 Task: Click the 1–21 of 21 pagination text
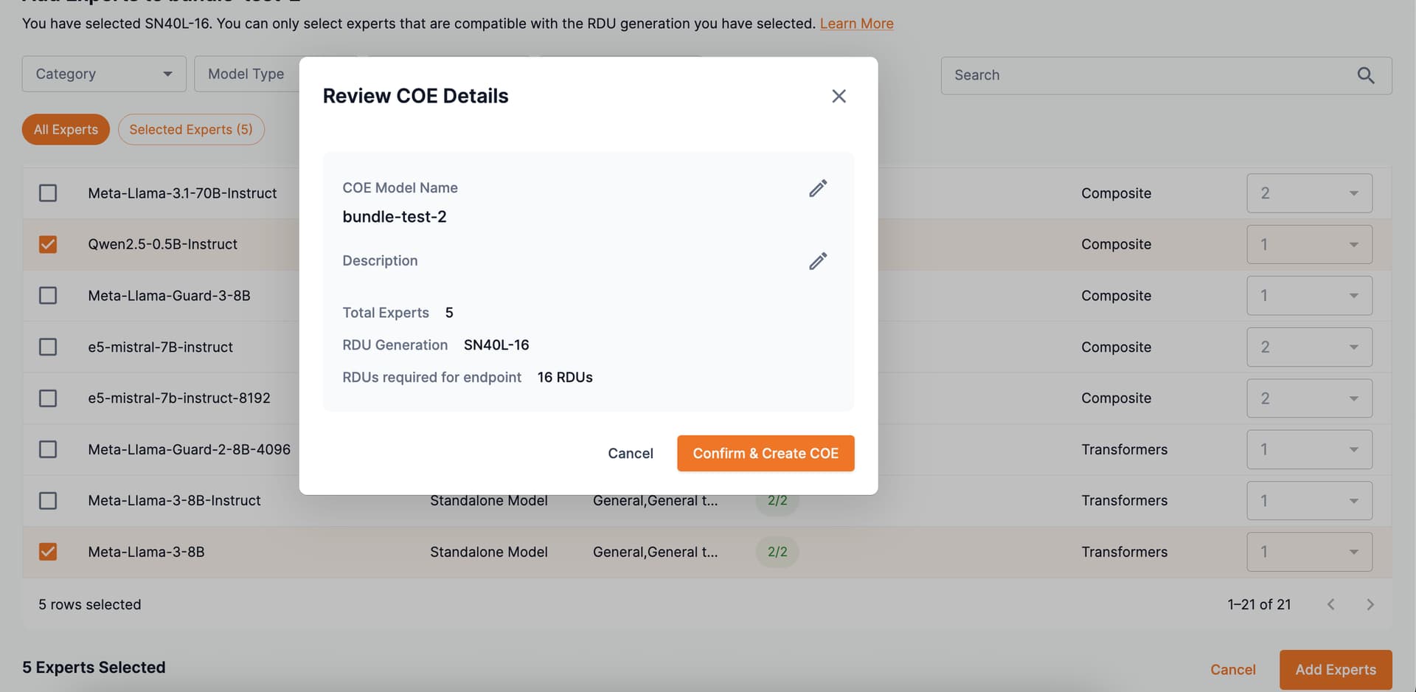click(1259, 604)
